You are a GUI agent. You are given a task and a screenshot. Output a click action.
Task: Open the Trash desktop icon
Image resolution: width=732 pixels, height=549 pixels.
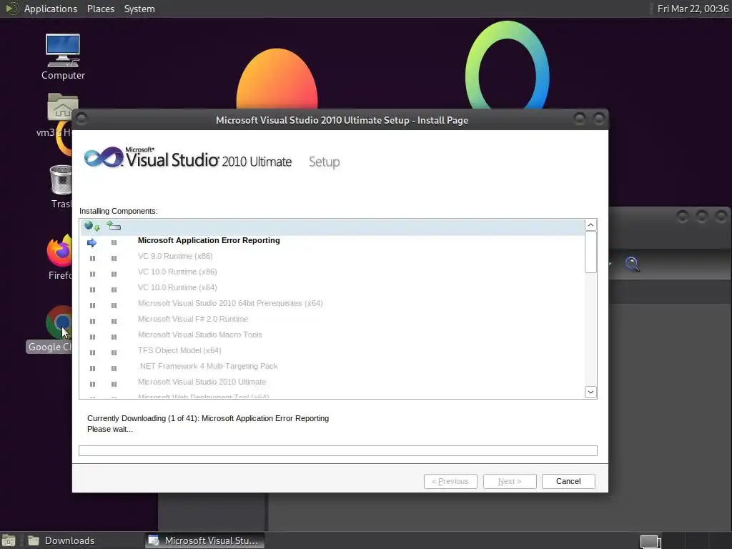click(61, 186)
